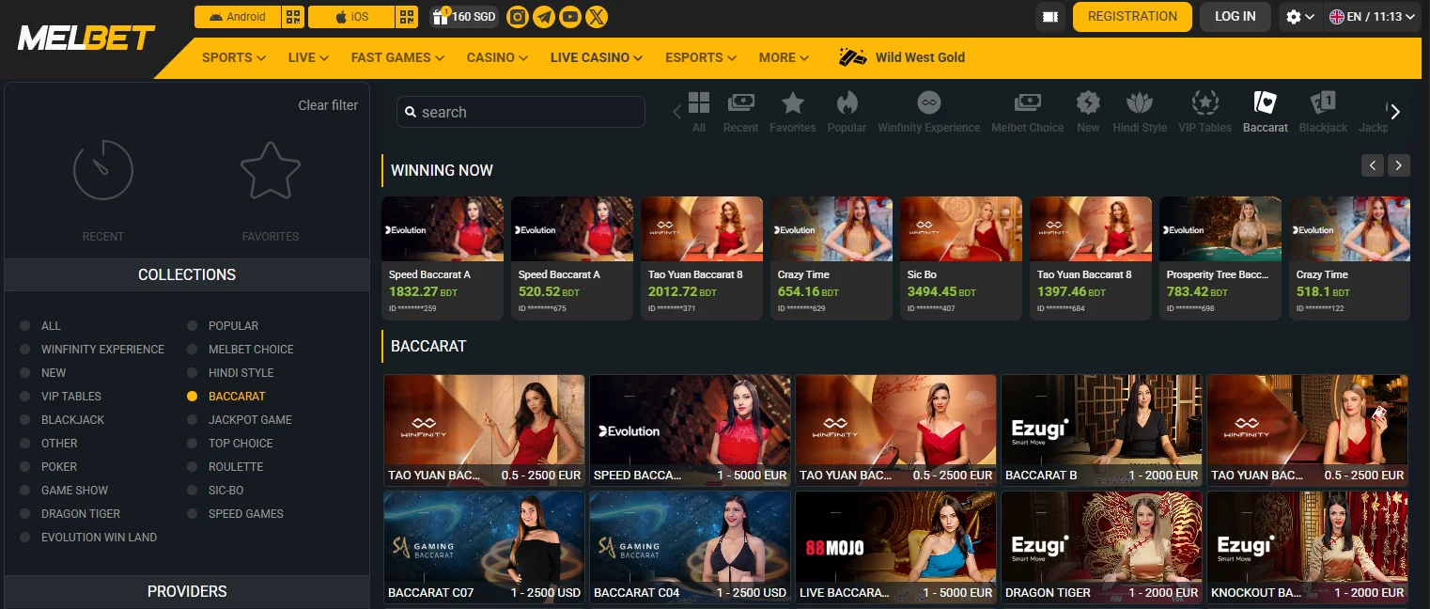The image size is (1430, 609).
Task: Open the Favorites star icon in sidebar
Action: [x=271, y=170]
